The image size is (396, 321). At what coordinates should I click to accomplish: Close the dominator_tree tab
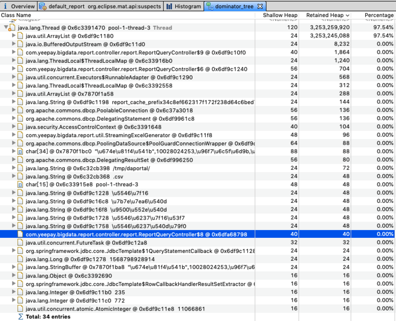(260, 6)
